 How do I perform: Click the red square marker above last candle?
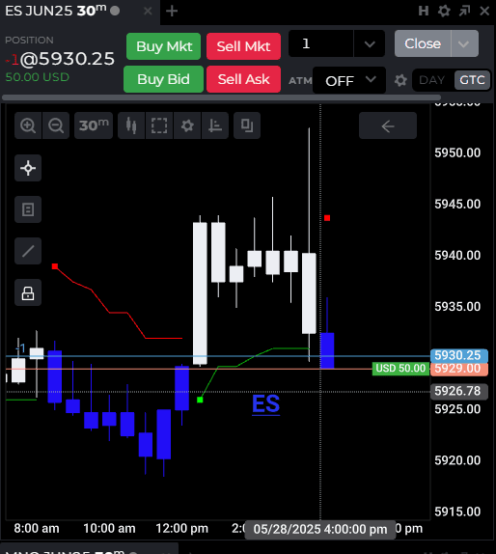[x=327, y=218]
